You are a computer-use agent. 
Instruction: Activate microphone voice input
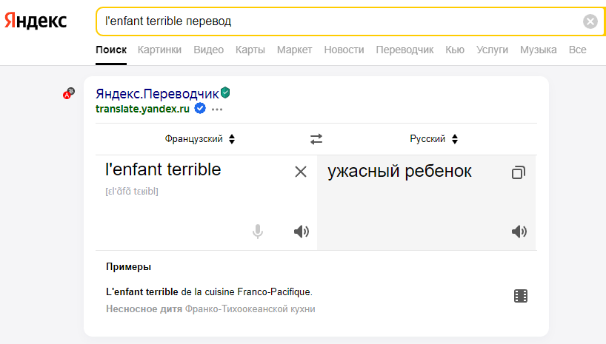tap(258, 232)
